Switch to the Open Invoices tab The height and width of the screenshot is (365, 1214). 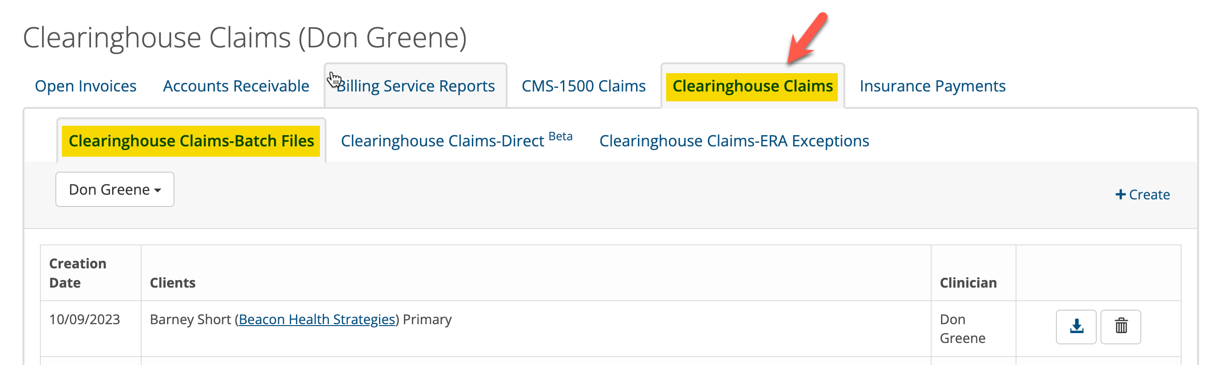(x=85, y=86)
